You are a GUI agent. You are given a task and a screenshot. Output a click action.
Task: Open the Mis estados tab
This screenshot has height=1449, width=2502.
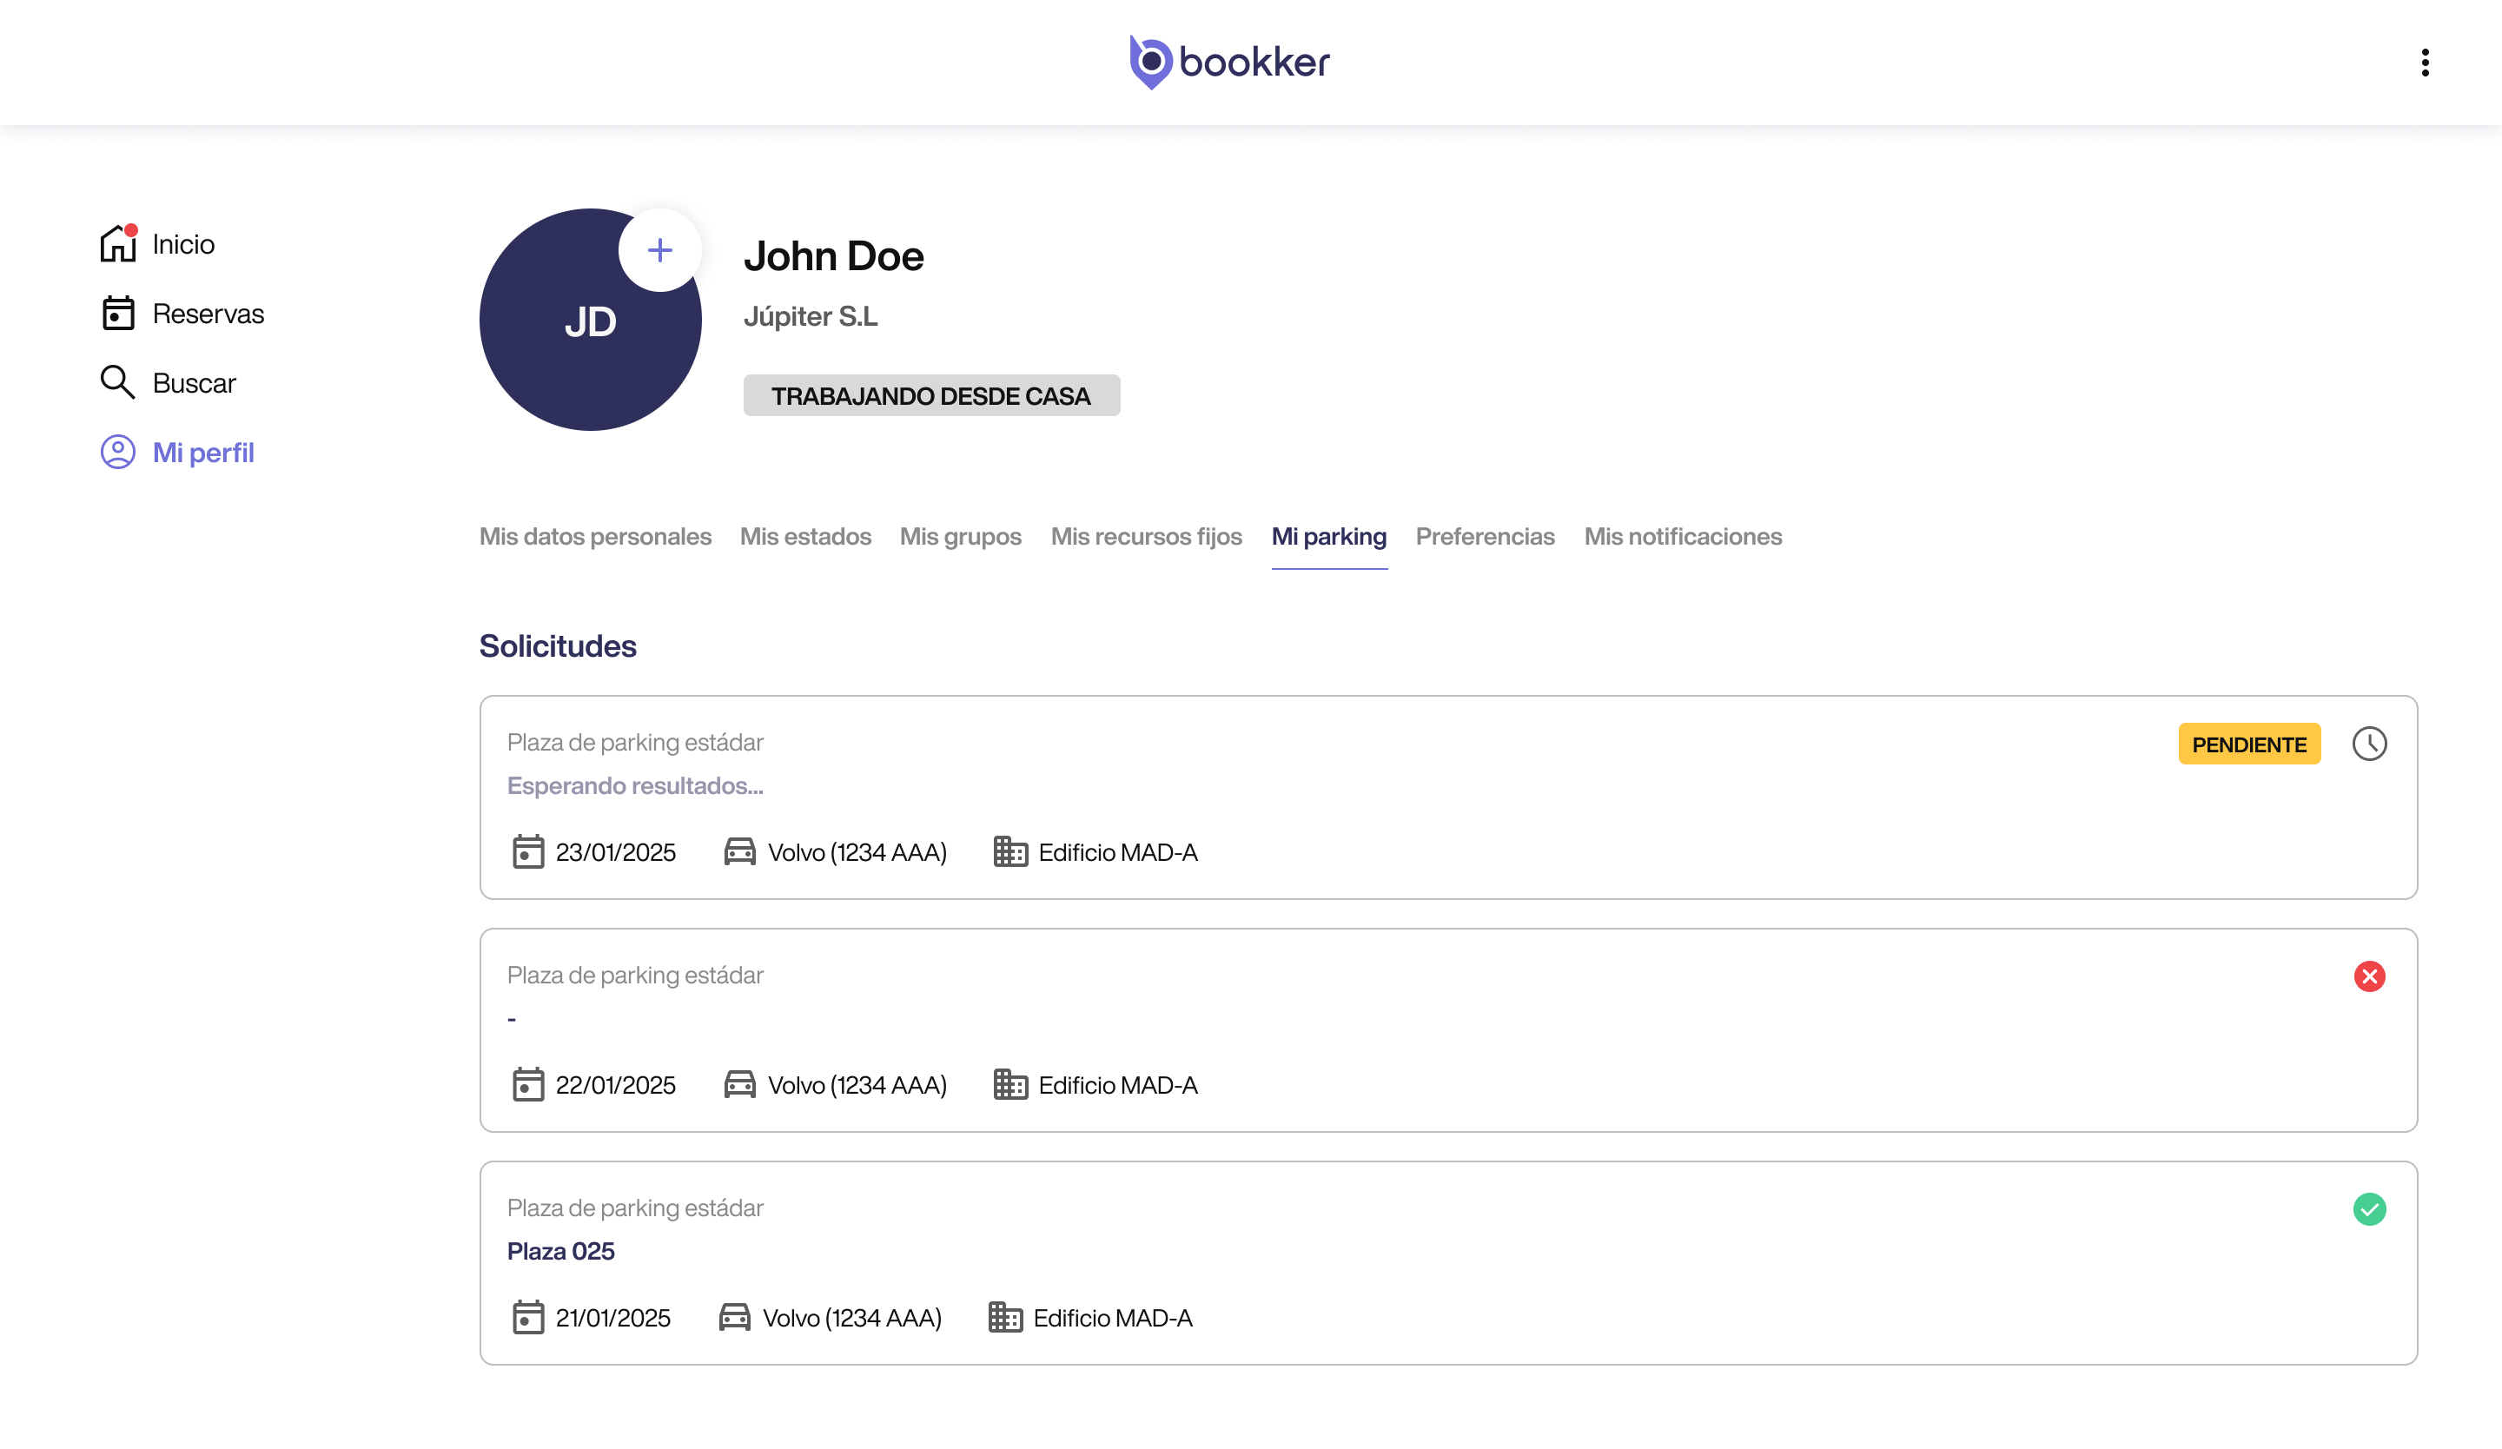point(805,537)
